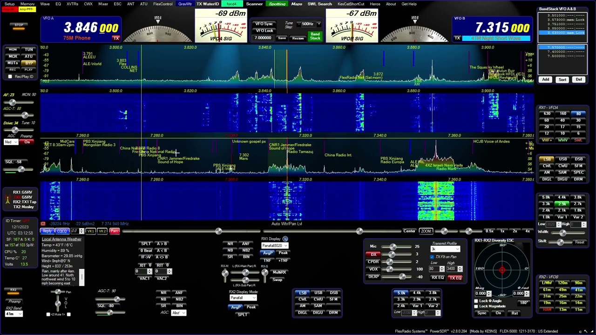Image resolution: width=596 pixels, height=335 pixels.
Task: Click the yellow antenna icon beside RX1:G5RV
Action: pos(8,200)
